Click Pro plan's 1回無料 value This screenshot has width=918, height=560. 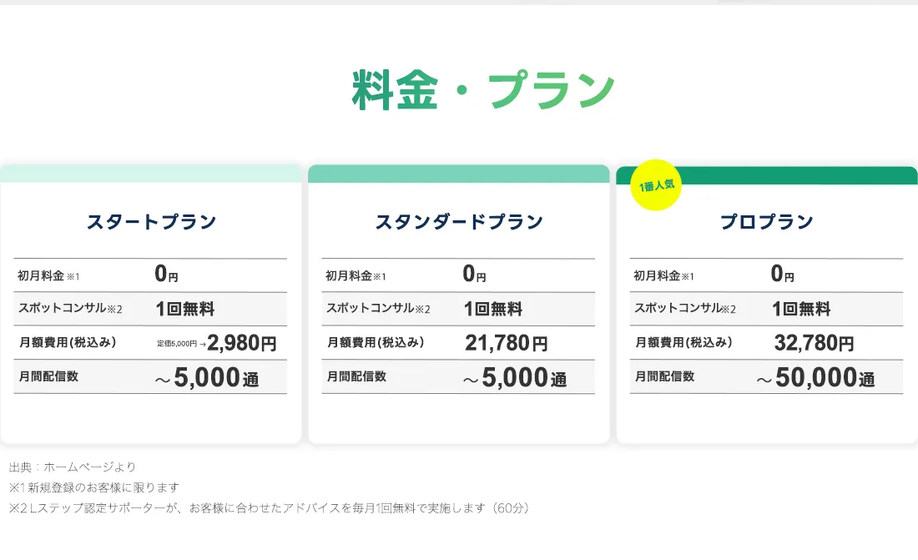801,309
